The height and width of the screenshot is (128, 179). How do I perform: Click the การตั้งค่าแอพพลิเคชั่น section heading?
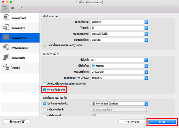click(x=55, y=98)
